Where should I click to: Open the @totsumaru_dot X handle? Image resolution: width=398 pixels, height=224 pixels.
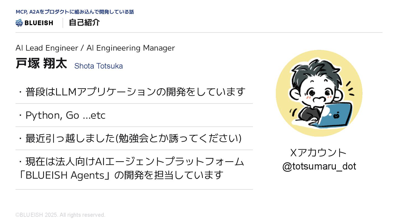click(319, 166)
